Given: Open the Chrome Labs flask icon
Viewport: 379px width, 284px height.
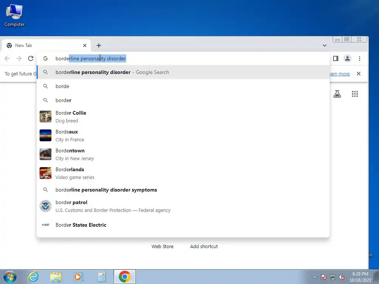Looking at the screenshot, I should (337, 94).
